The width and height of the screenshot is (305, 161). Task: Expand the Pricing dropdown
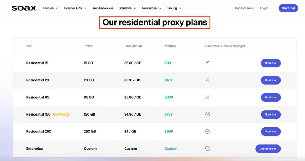(x=174, y=8)
